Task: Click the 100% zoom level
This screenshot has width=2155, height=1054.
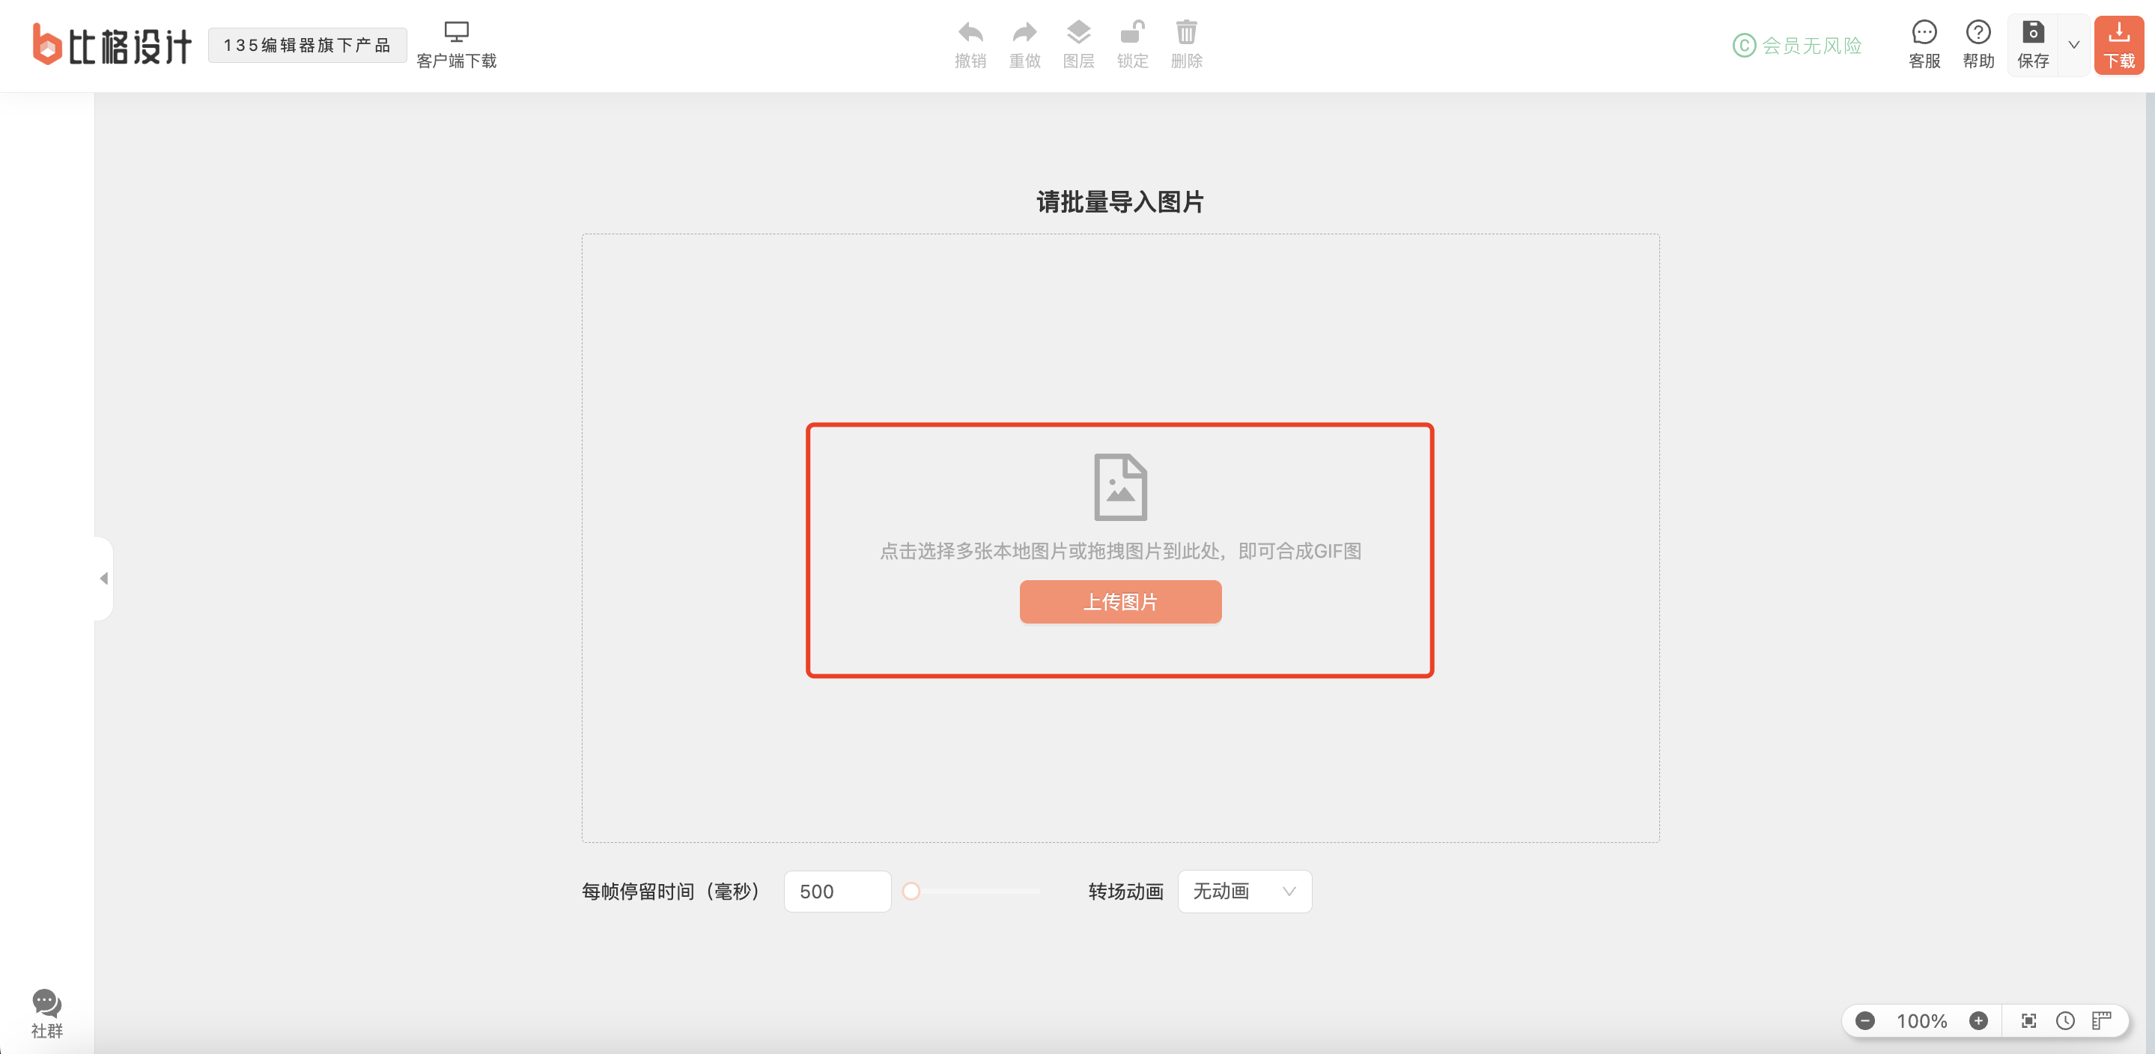Action: [1921, 1020]
